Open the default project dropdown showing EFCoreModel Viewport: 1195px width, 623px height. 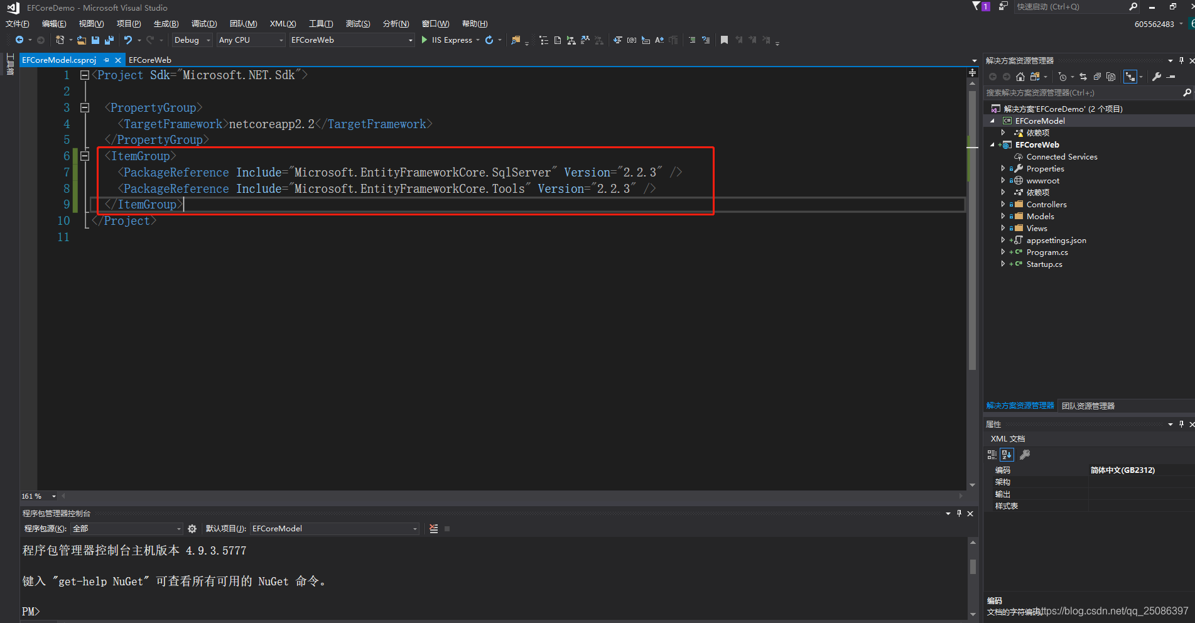pos(335,529)
